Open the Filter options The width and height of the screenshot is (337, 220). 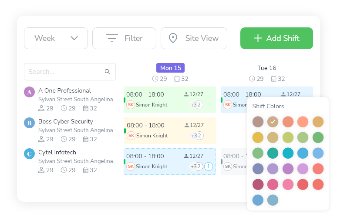point(124,38)
